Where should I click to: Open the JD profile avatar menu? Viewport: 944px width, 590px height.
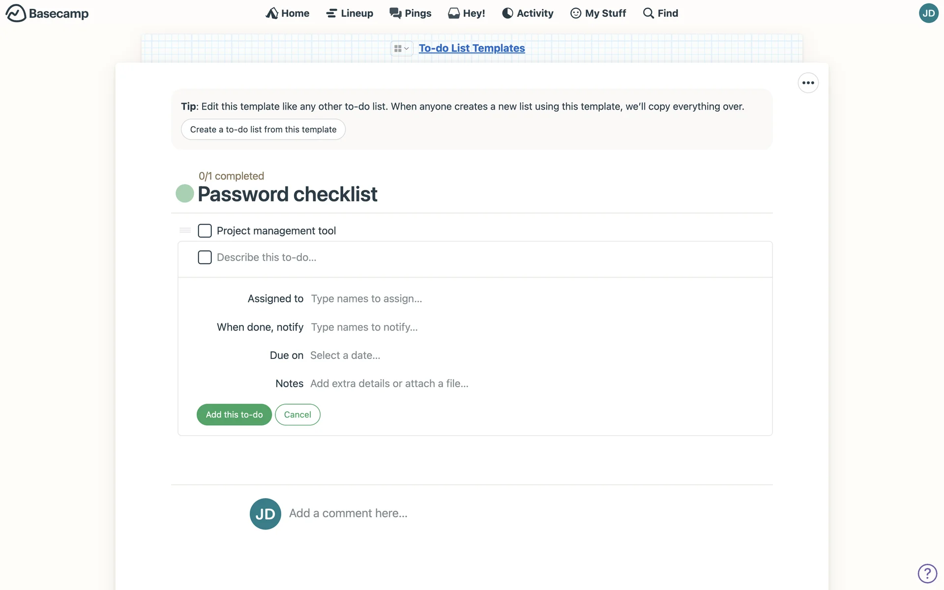928,13
